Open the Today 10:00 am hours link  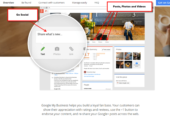coord(72,73)
